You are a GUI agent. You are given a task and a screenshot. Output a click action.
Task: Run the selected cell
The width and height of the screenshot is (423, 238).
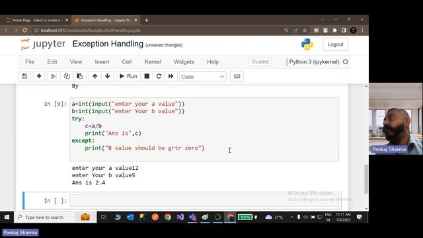click(x=128, y=77)
